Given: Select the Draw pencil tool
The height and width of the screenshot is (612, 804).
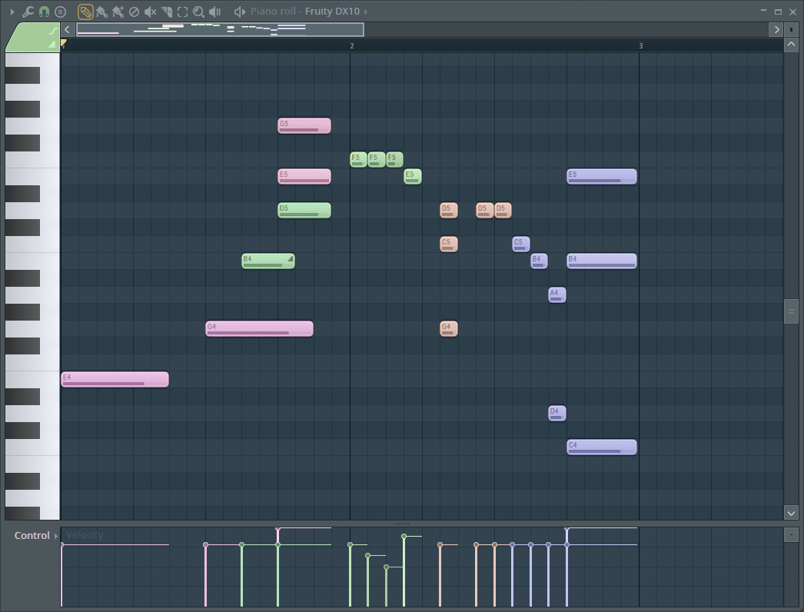Looking at the screenshot, I should pyautogui.click(x=86, y=12).
